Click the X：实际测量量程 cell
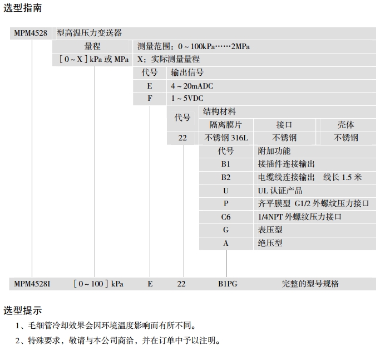The image size is (380, 350). (168, 59)
